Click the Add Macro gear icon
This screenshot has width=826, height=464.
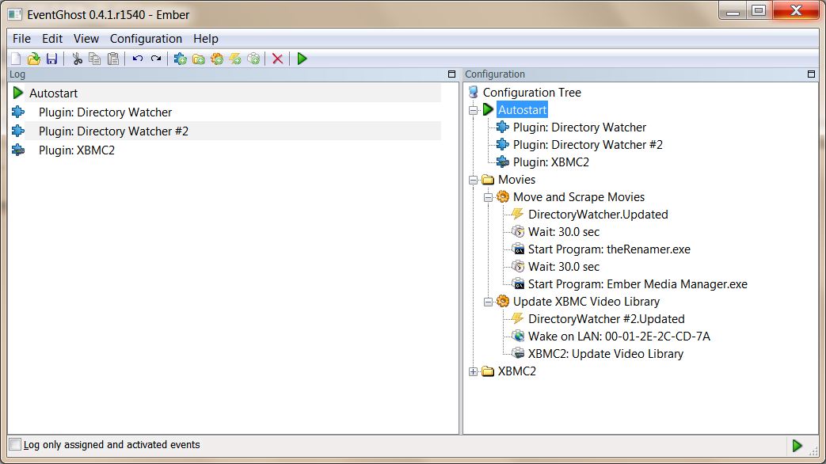[x=217, y=59]
